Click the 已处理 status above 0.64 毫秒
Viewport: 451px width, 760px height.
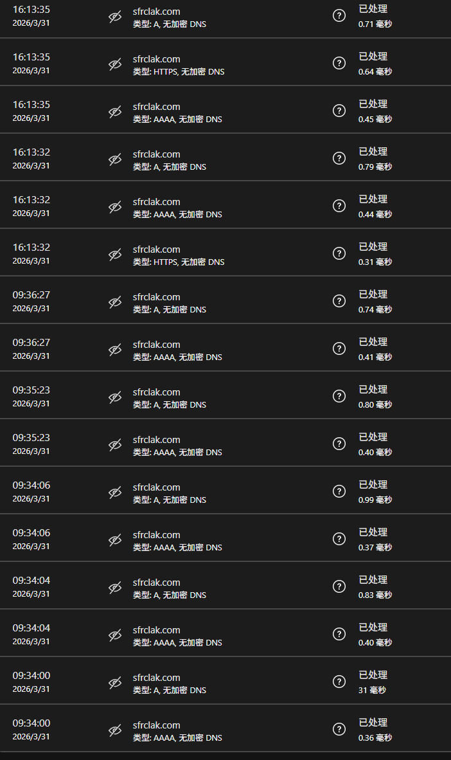coord(373,56)
